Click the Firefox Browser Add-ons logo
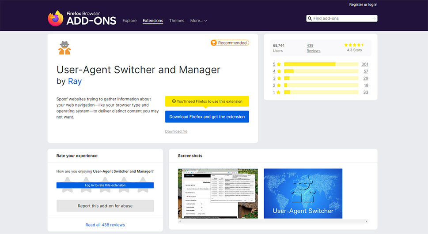This screenshot has height=234, width=428. 82,18
